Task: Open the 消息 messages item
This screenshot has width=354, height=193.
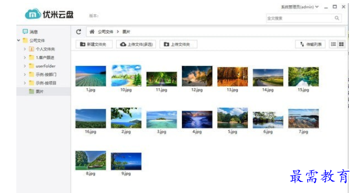Action: point(30,32)
